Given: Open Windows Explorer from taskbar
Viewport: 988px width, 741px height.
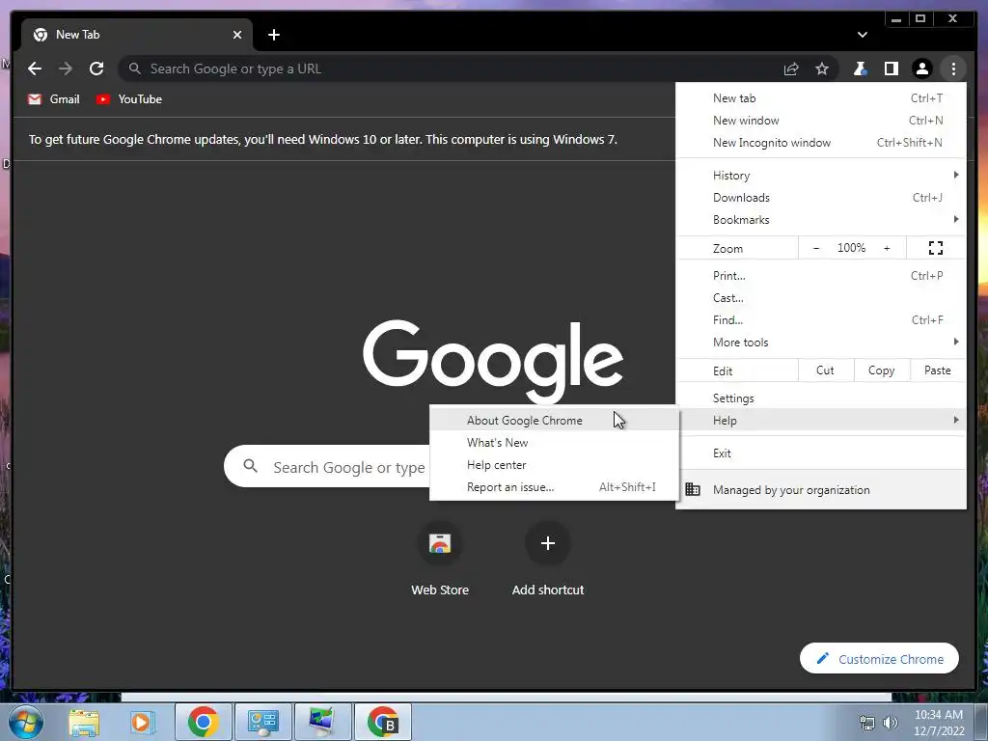Looking at the screenshot, I should pyautogui.click(x=84, y=722).
